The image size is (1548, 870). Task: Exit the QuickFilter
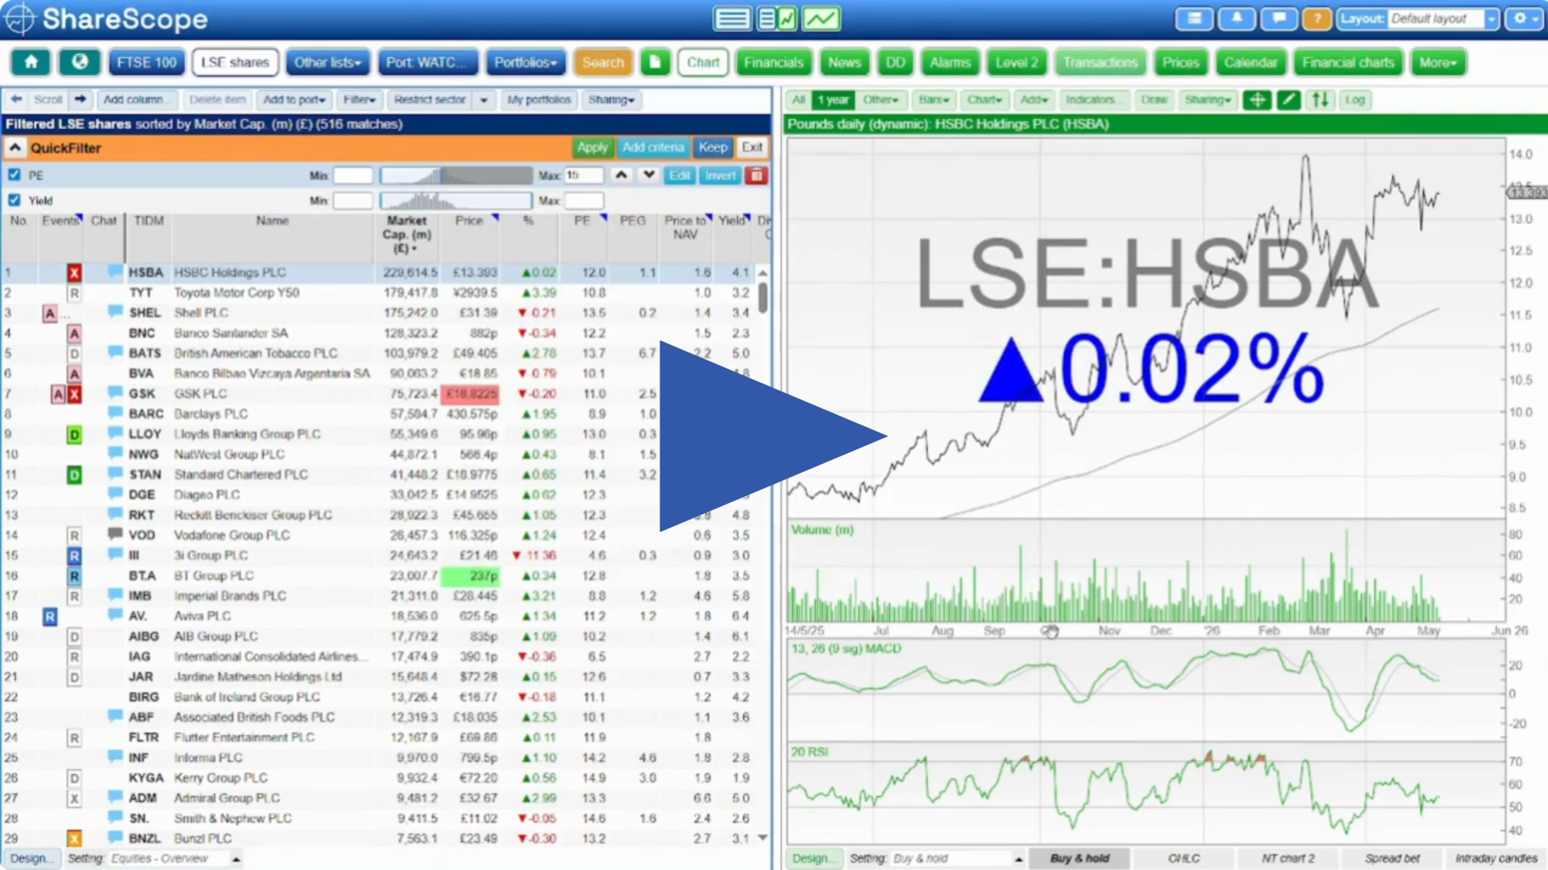tap(752, 147)
